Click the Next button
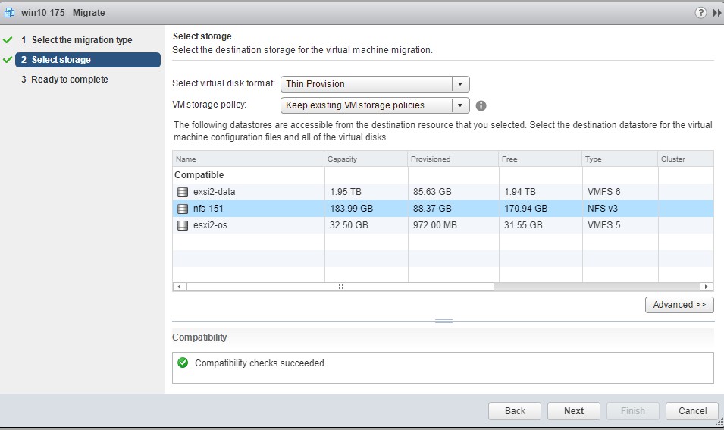The width and height of the screenshot is (724, 430). (x=573, y=410)
